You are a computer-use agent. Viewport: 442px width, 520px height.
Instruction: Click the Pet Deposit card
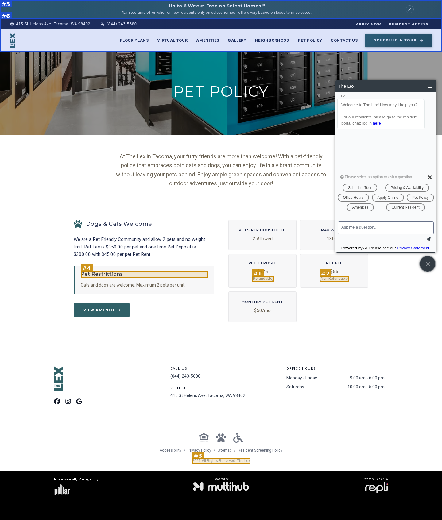262,271
